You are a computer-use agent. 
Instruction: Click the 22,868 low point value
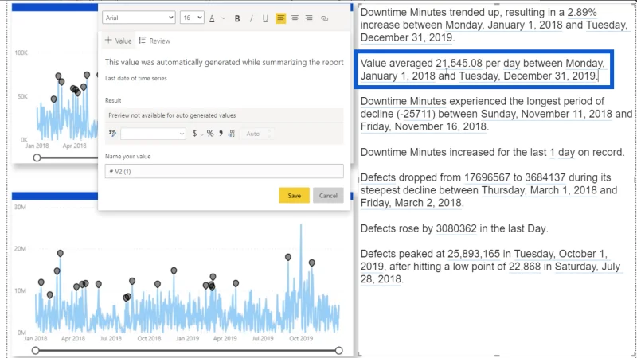click(x=525, y=267)
